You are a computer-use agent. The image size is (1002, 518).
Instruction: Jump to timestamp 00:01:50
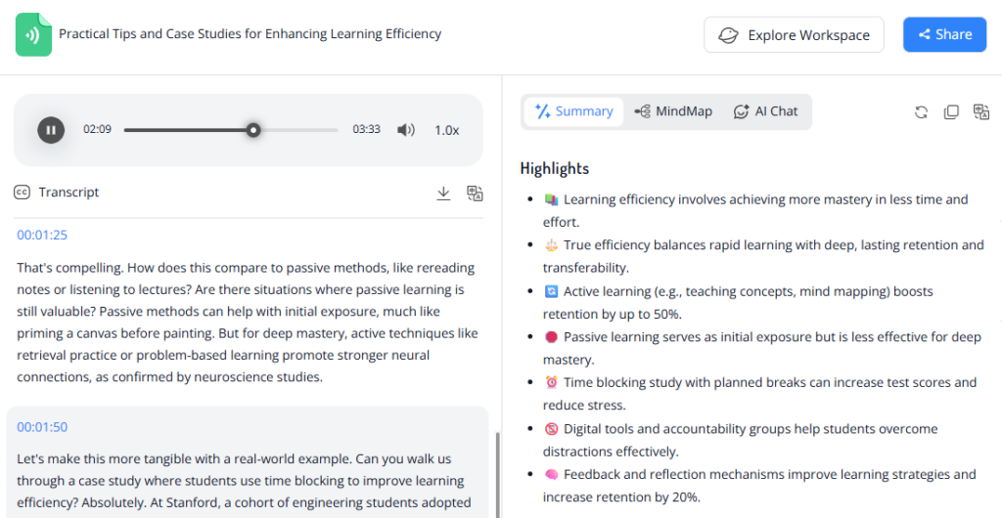42,427
